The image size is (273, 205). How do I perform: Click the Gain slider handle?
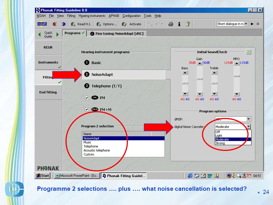(x=200, y=79)
